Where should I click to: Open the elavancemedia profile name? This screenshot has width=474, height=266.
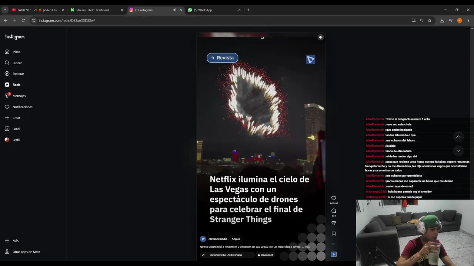pyautogui.click(x=218, y=239)
